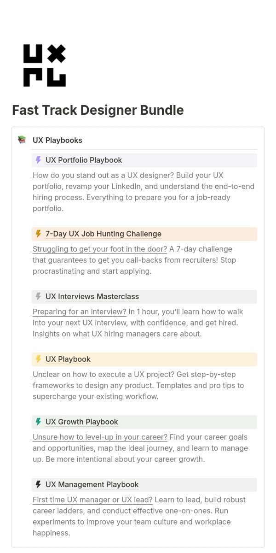The height and width of the screenshot is (553, 276).
Task: Click the black lightning bolt icon
Action: tap(38, 485)
